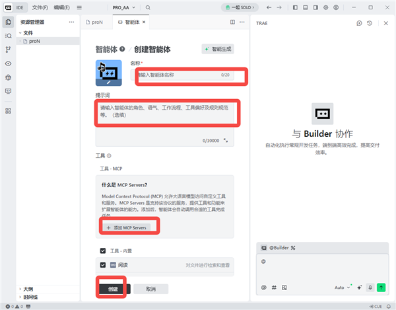Viewport: 396px width, 310px height.
Task: Open the search panel in sidebar
Action: pyautogui.click(x=8, y=35)
